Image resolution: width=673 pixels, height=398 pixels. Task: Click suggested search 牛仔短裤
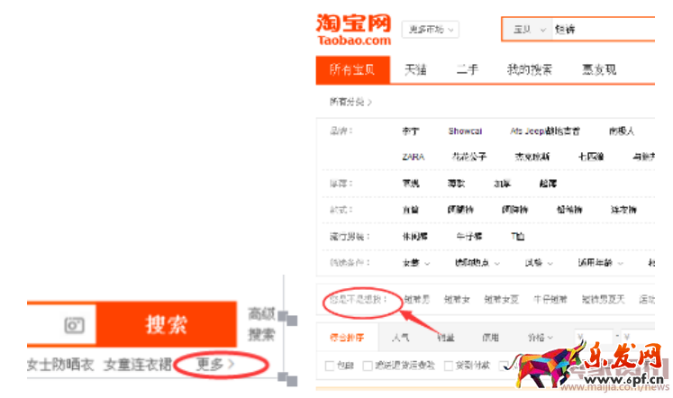(550, 299)
